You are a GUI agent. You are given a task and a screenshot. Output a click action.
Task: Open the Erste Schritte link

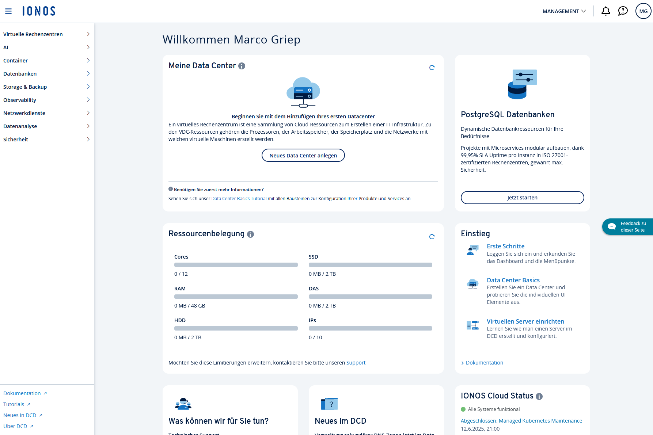(x=505, y=246)
